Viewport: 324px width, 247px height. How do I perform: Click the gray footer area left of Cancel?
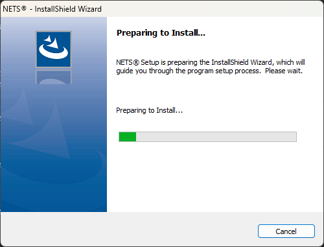pos(129,229)
